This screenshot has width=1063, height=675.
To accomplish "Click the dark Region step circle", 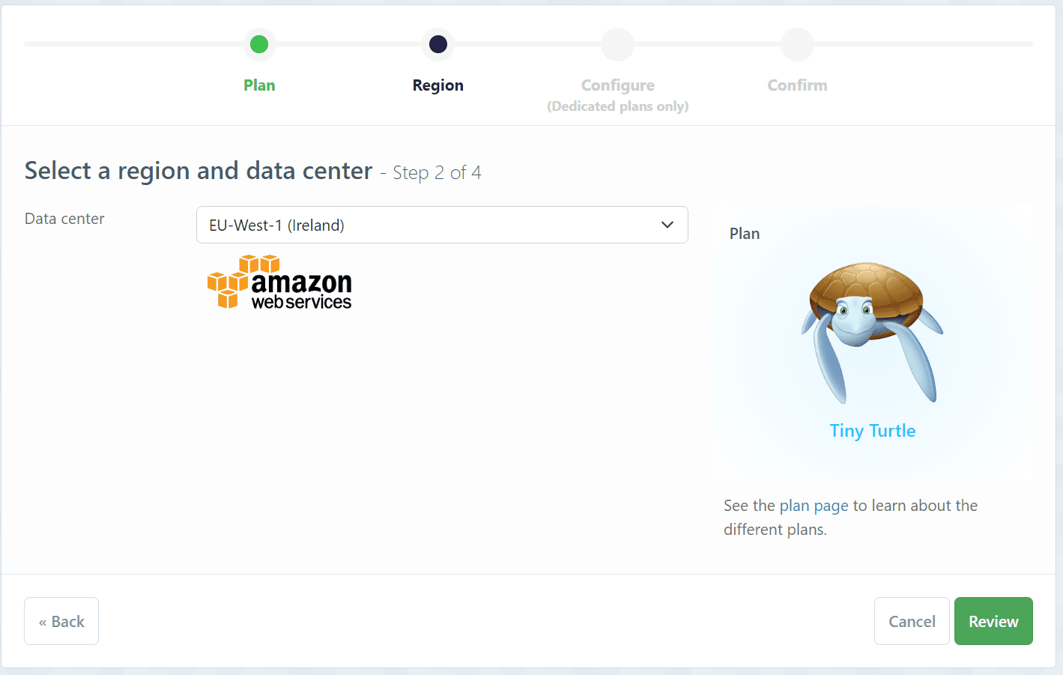I will click(438, 44).
